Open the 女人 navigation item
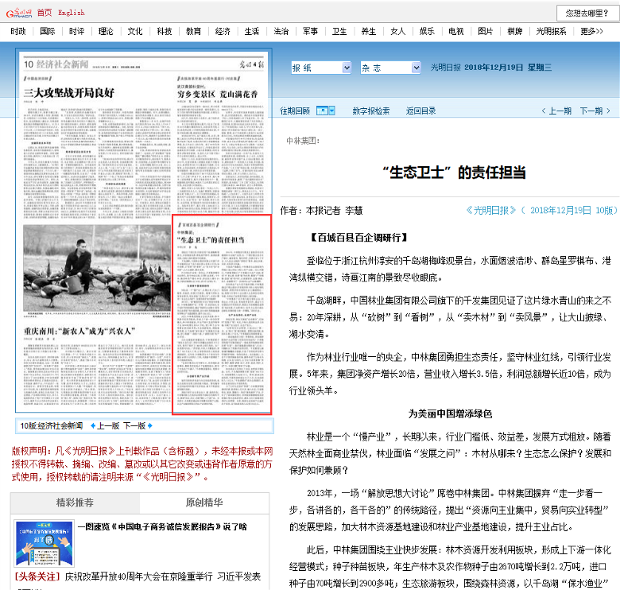620x590 pixels. 397,31
